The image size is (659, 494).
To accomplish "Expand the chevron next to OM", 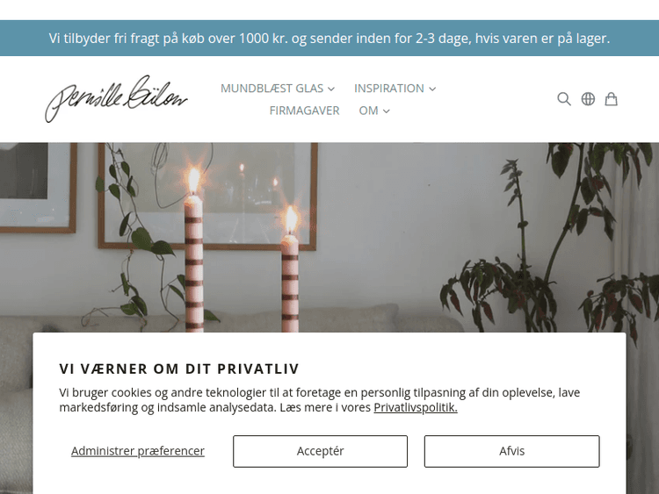I will (387, 111).
